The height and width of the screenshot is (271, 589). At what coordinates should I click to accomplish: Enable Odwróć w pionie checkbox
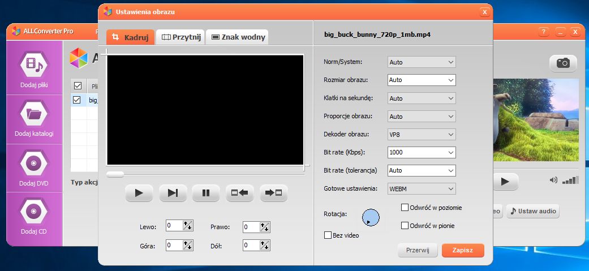[x=405, y=226]
